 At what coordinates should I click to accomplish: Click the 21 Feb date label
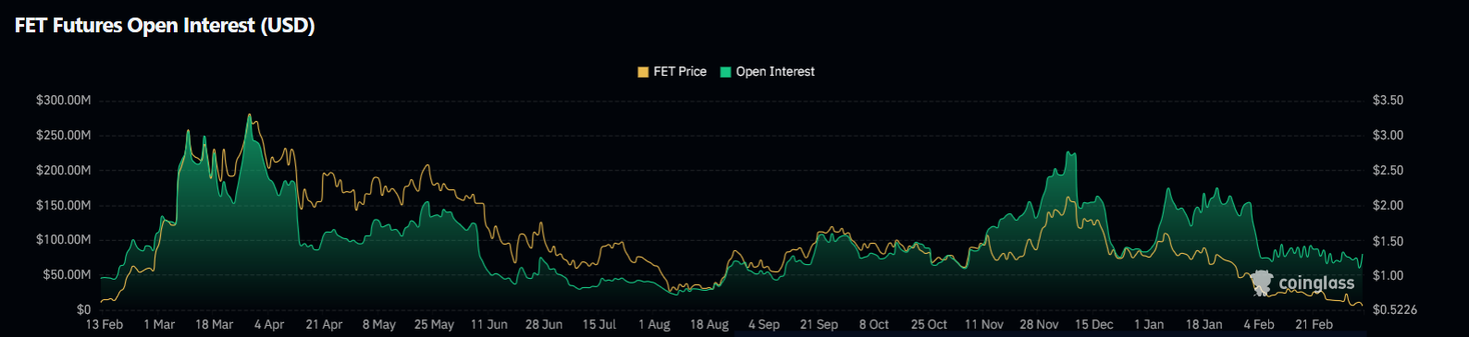coord(1315,324)
